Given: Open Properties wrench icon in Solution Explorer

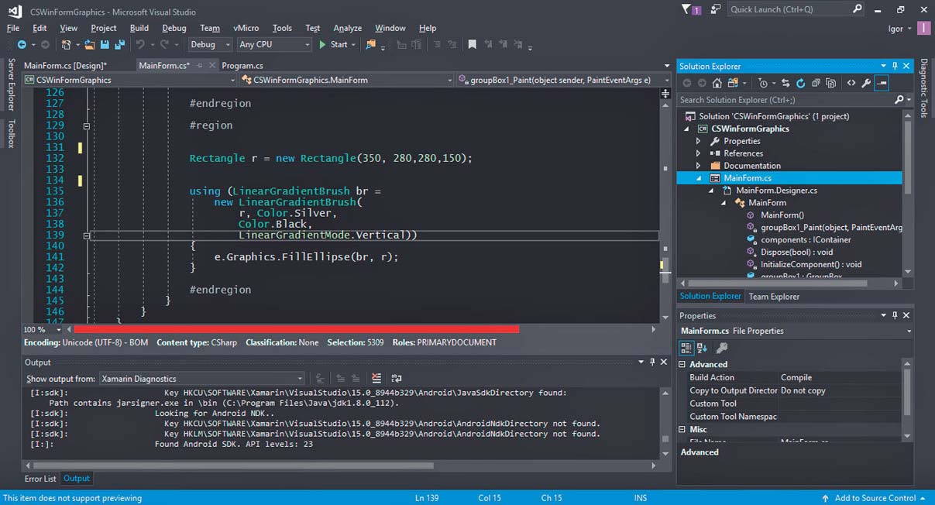Looking at the screenshot, I should coord(866,83).
